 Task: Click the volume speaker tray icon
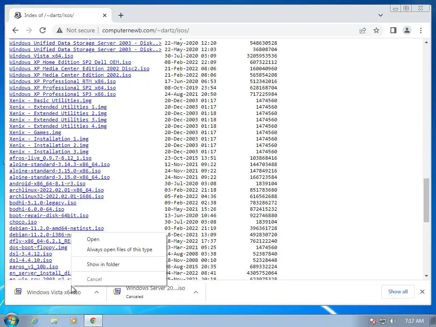pos(393,321)
